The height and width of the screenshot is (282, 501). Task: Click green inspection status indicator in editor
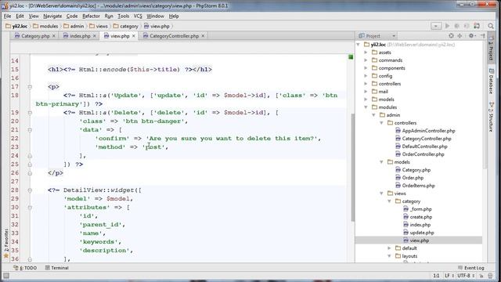click(351, 57)
